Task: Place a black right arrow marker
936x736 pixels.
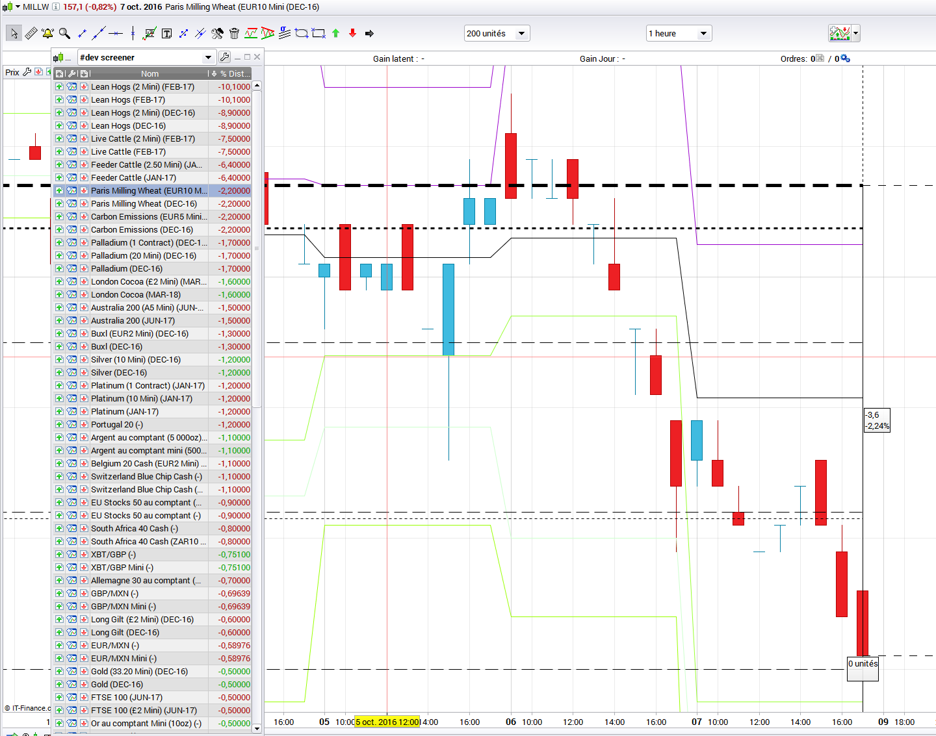Action: click(x=369, y=33)
